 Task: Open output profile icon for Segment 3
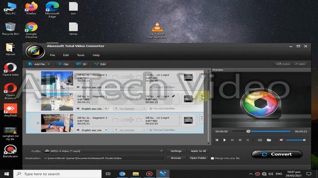tap(188, 120)
